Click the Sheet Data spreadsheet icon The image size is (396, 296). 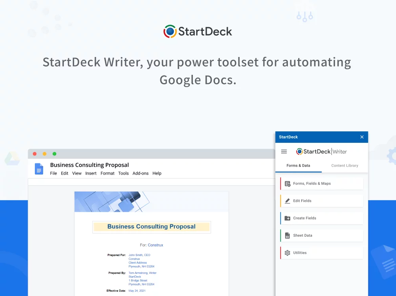click(287, 235)
